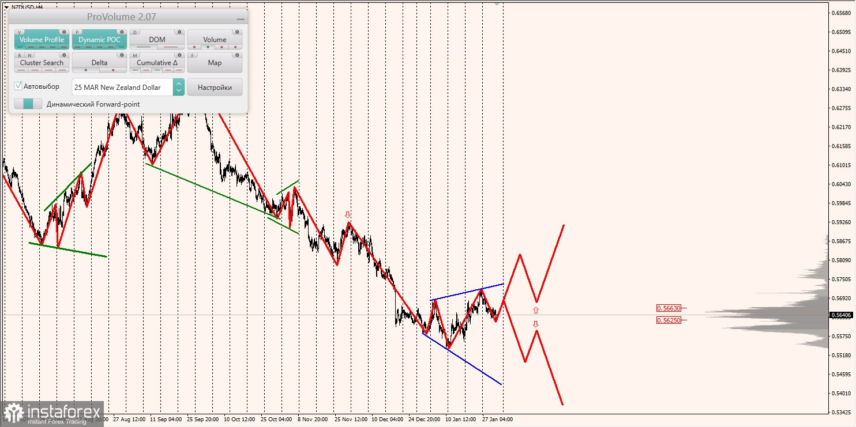This screenshot has width=856, height=427.
Task: Minimize the ProVolume 2.07 panel
Action: click(x=241, y=19)
